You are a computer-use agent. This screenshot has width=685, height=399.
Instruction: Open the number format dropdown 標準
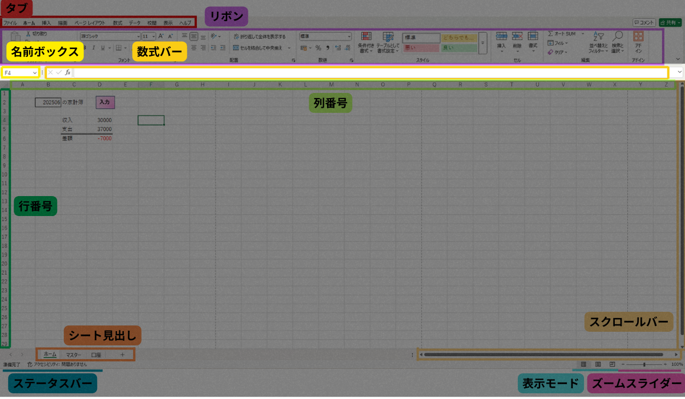(x=325, y=36)
